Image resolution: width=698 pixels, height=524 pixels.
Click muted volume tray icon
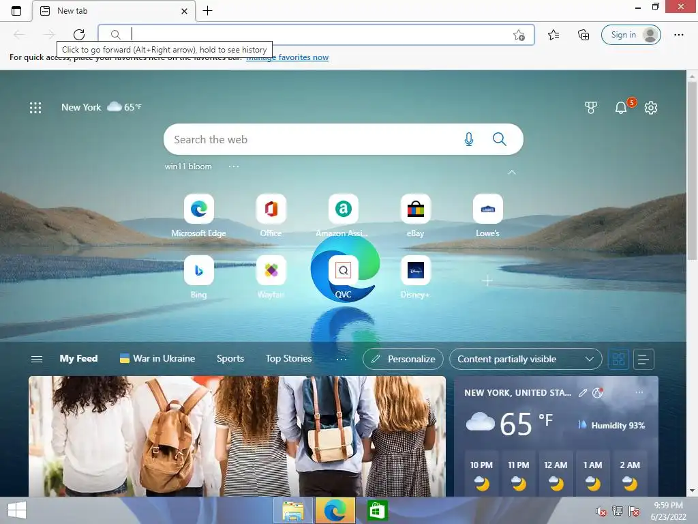pyautogui.click(x=601, y=511)
